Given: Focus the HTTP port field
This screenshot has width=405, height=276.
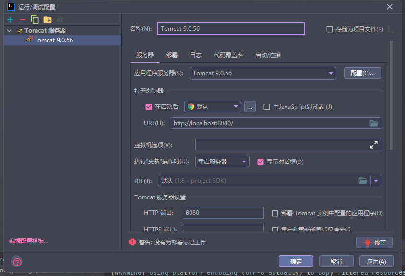Looking at the screenshot, I should [223, 213].
